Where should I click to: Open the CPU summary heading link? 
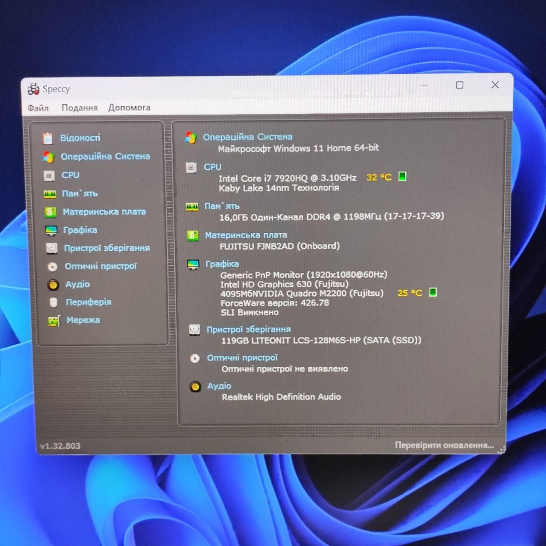212,167
